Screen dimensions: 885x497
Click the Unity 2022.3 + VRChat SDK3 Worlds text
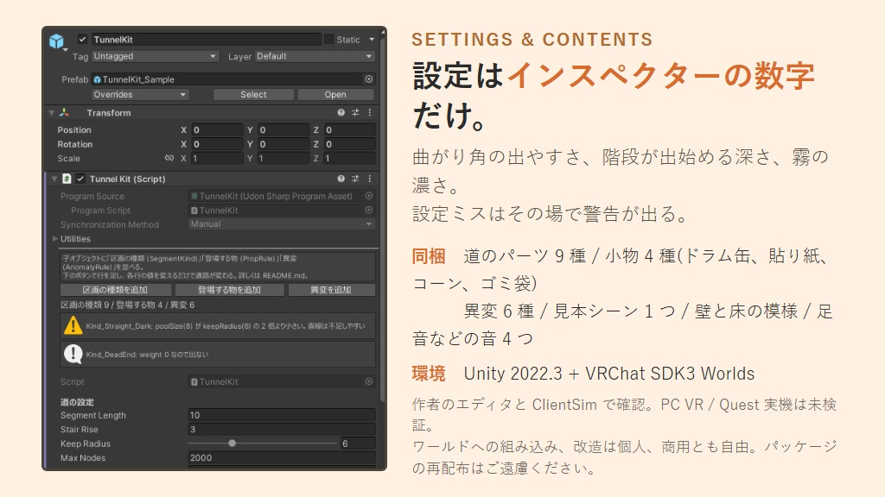click(609, 374)
